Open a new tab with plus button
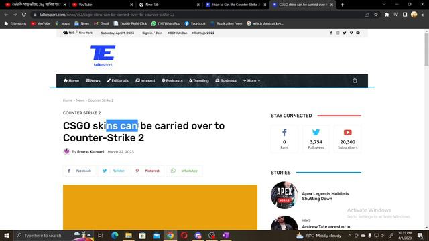 pyautogui.click(x=342, y=5)
